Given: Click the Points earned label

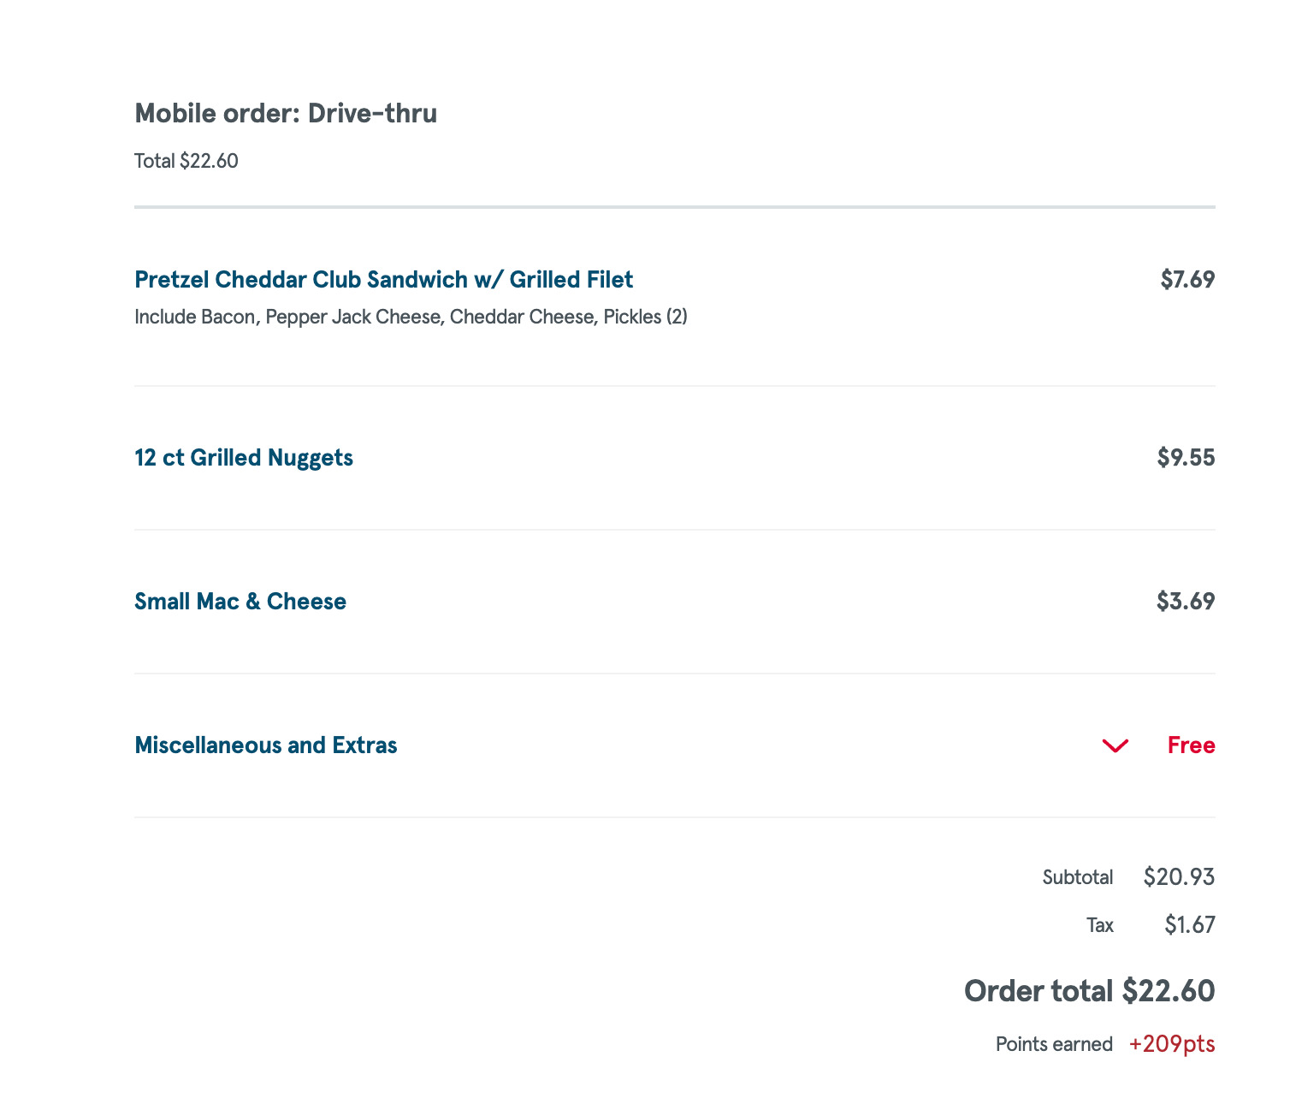Looking at the screenshot, I should 1054,1044.
